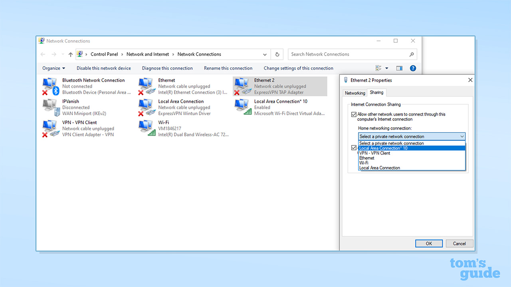Select the Bluetooth Network Connection adapter icon
The width and height of the screenshot is (511, 287).
(x=50, y=86)
